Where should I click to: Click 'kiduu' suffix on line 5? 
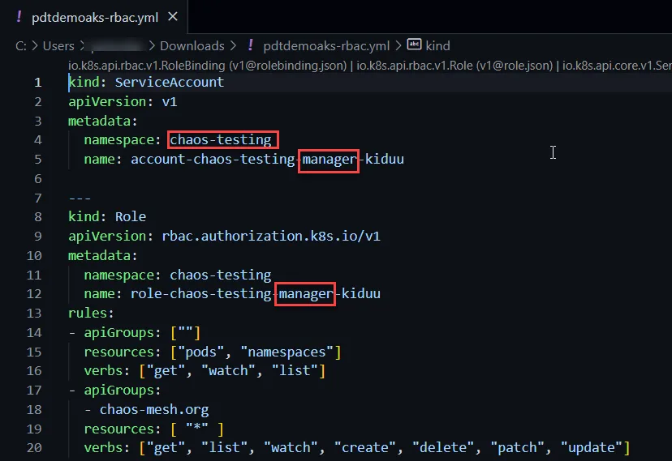pos(385,159)
